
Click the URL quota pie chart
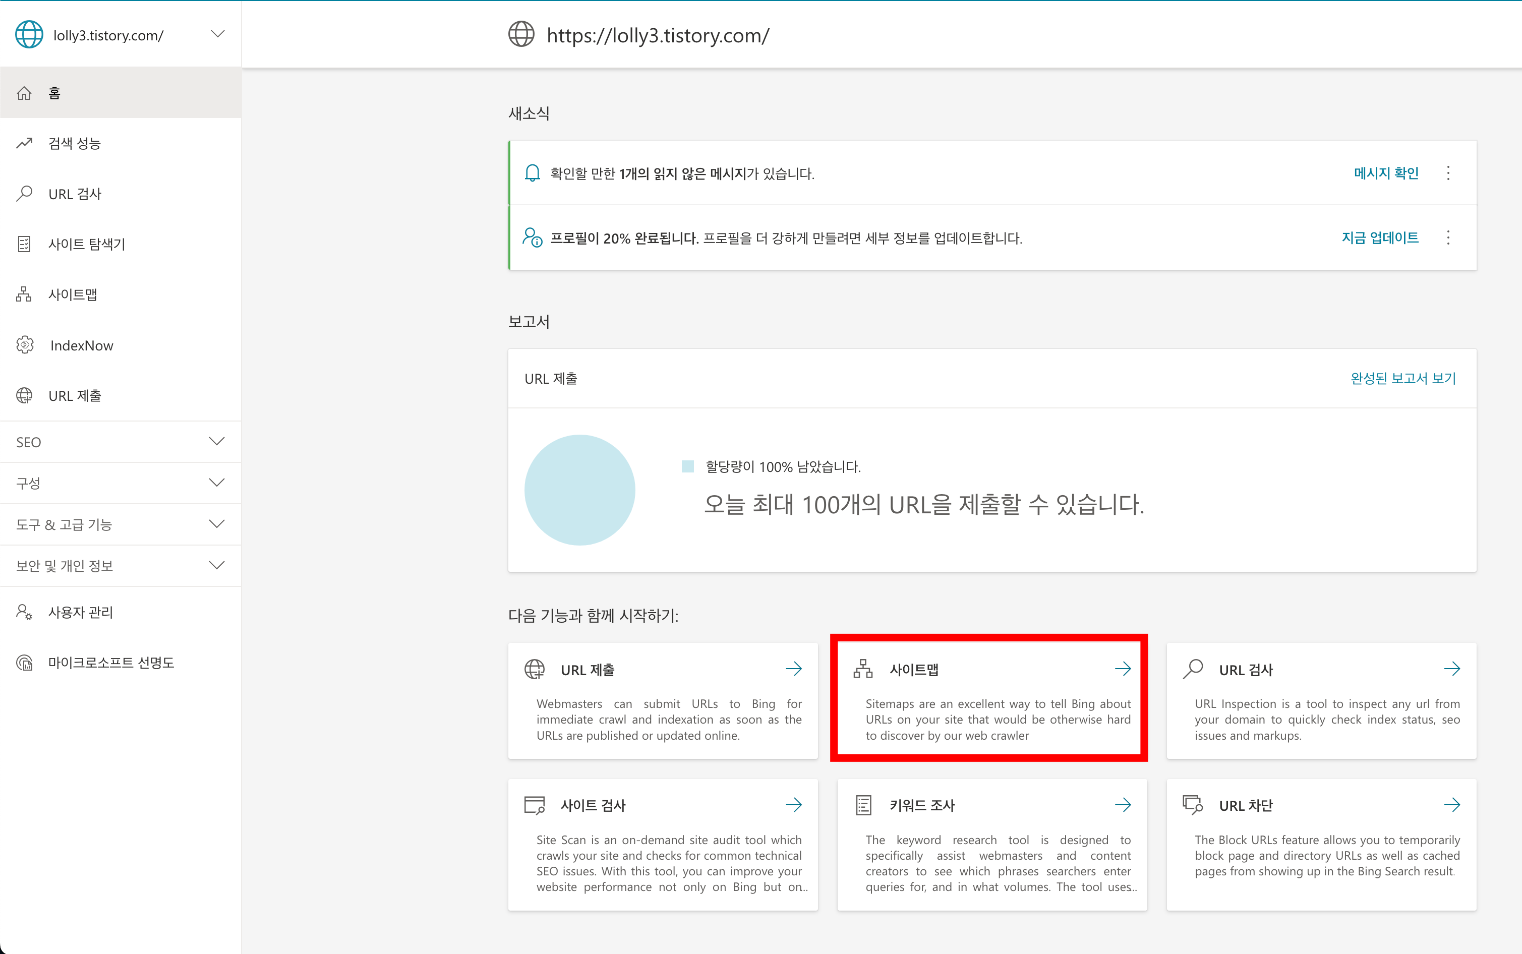(x=579, y=490)
